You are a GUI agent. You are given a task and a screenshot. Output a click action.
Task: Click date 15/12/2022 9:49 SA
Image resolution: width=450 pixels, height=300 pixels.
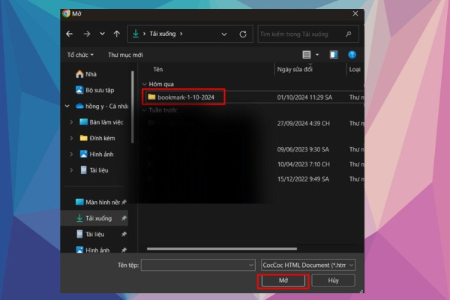(x=303, y=179)
